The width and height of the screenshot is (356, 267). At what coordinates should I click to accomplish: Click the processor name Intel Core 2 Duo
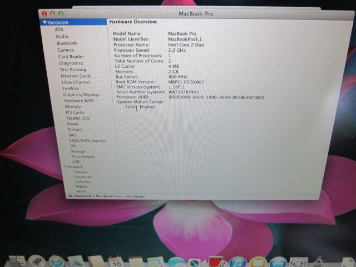(x=186, y=44)
